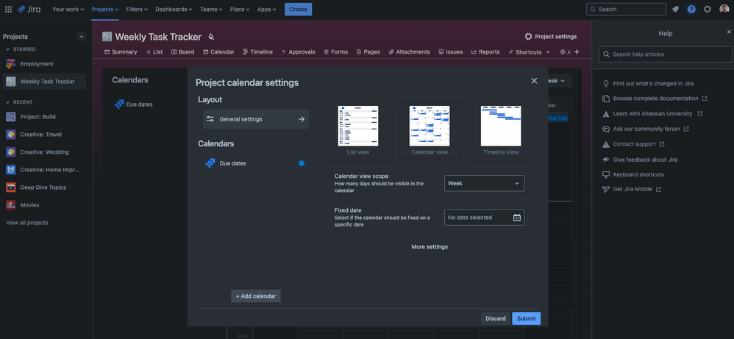Click the Fixed date input field
The width and height of the screenshot is (734, 339).
tap(484, 217)
